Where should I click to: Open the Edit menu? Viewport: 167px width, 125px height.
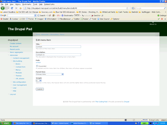pyautogui.click(x=7, y=4)
